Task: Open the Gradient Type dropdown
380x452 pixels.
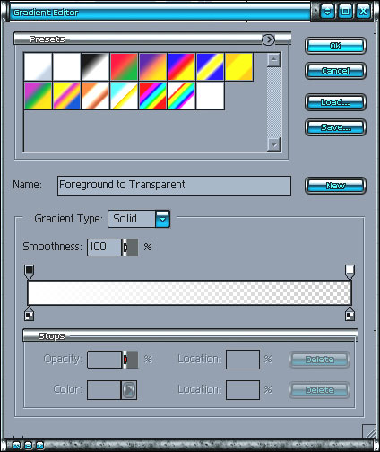Action: [x=162, y=219]
